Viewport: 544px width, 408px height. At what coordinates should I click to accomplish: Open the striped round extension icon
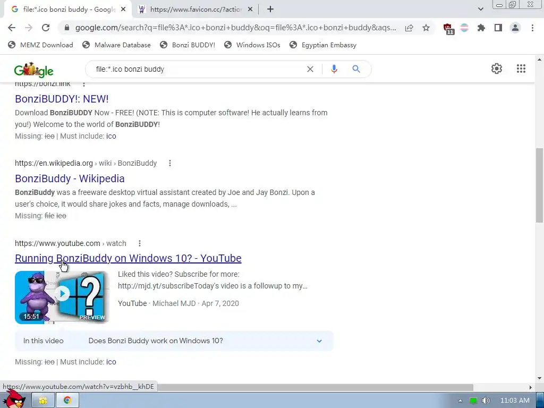click(x=464, y=28)
